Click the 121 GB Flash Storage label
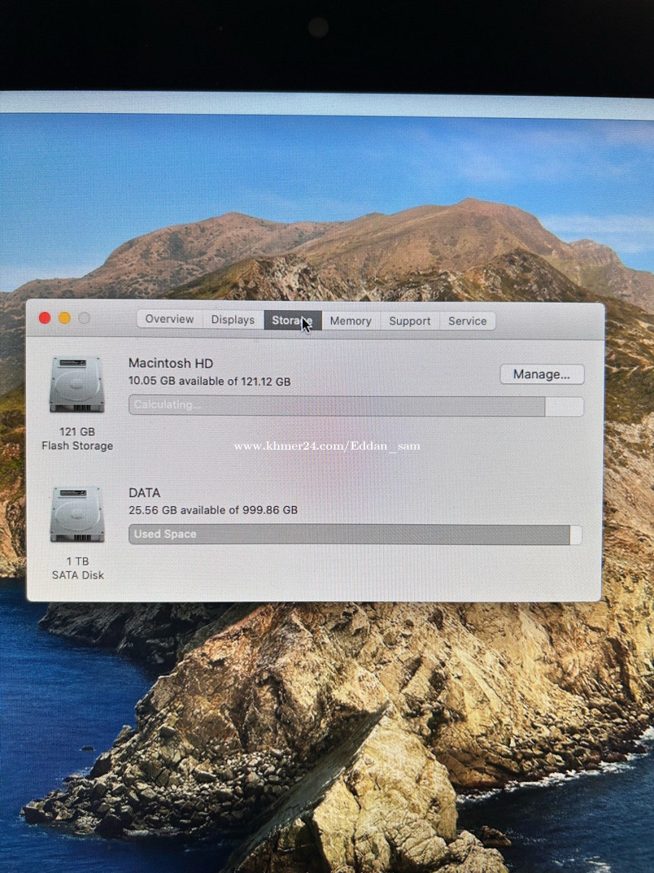Viewport: 654px width, 873px height. tap(77, 439)
